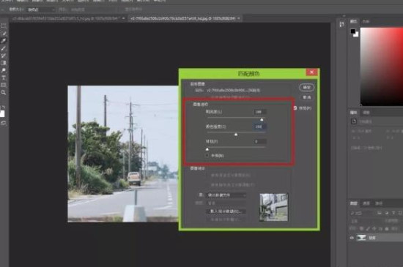This screenshot has height=267, width=403.
Task: Enable the Neutralize checkbox
Action: (x=207, y=155)
